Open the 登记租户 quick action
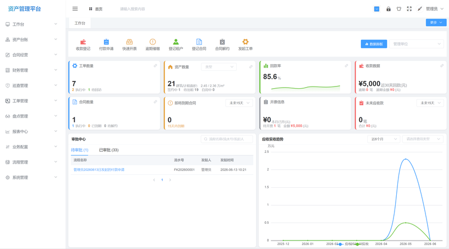Image resolution: width=449 pixels, height=249 pixels. point(176,45)
